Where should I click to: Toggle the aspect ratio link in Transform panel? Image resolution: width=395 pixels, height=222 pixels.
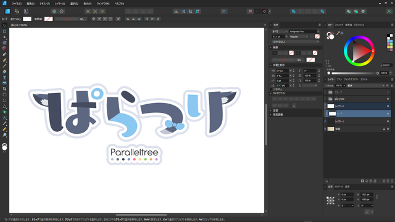377,197
